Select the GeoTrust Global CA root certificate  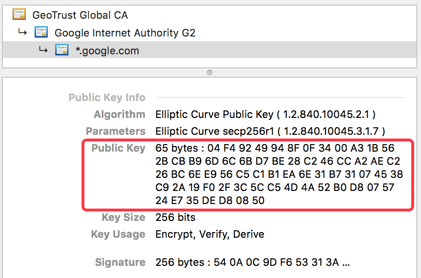pyautogui.click(x=80, y=15)
